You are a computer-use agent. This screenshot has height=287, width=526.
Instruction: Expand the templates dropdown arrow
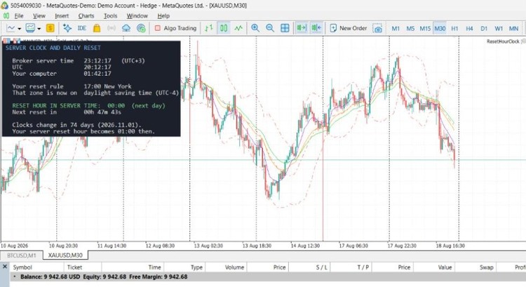[x=39, y=29]
